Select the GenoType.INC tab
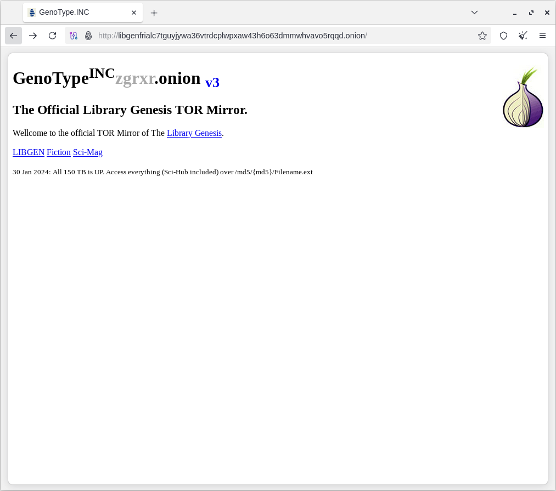This screenshot has height=491, width=556. [x=77, y=13]
